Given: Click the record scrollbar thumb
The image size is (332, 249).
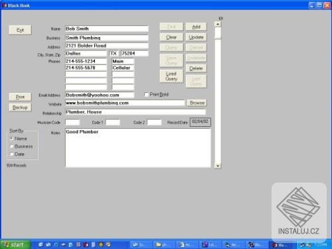Looking at the screenshot, I should coord(218,33).
